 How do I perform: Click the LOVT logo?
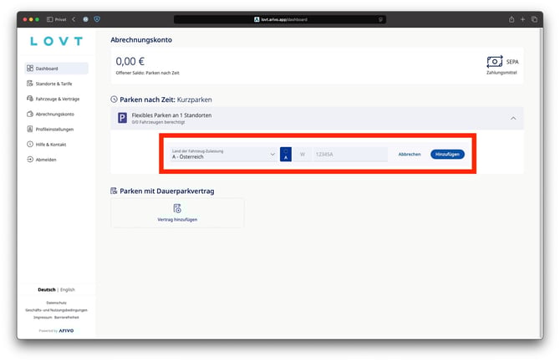coord(56,41)
